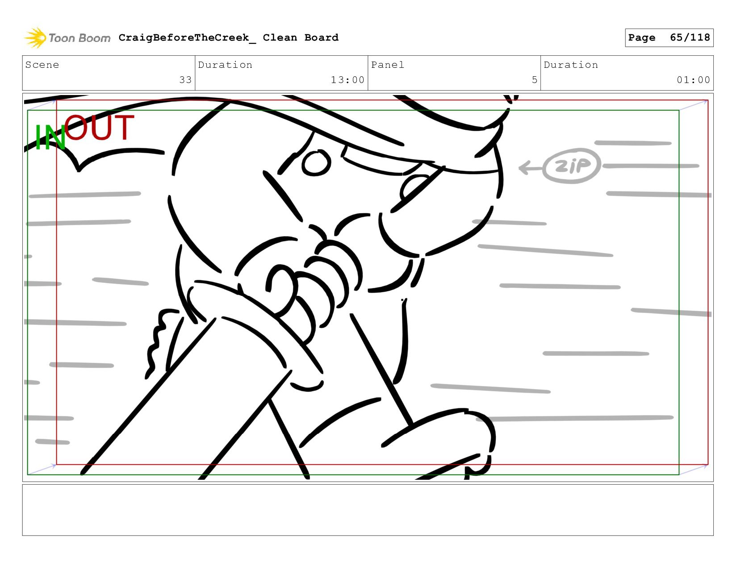Click the 'Panel' header label
The height and width of the screenshot is (569, 737).
[388, 65]
